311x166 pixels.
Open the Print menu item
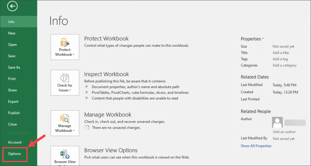tap(12, 79)
